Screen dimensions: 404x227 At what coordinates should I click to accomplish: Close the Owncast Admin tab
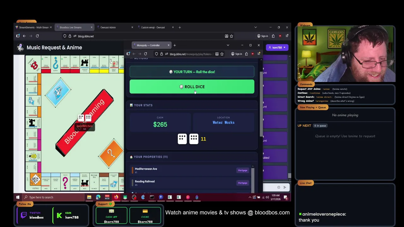pos(132,27)
